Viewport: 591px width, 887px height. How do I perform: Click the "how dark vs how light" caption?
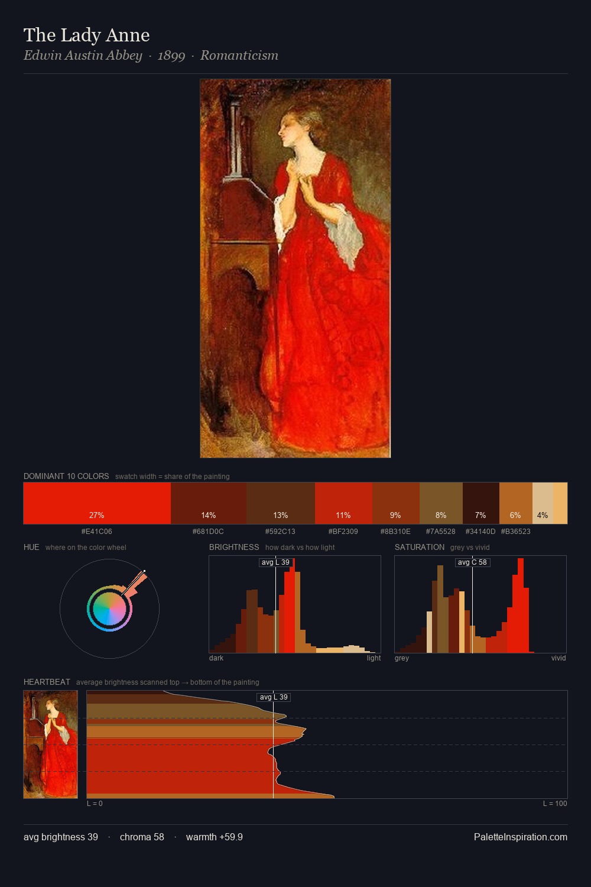click(300, 548)
